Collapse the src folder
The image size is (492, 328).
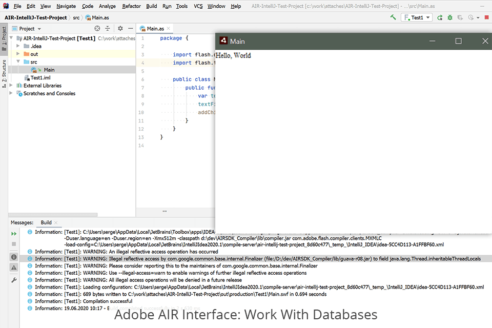[18, 62]
